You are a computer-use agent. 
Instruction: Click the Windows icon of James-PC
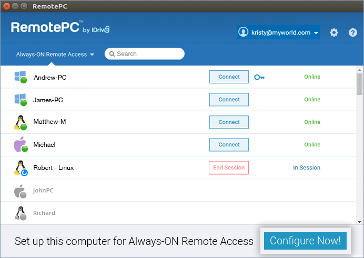[21, 100]
